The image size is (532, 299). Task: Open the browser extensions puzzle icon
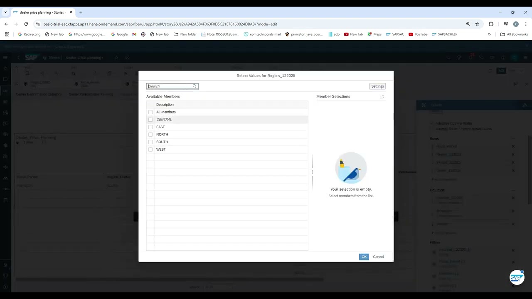tap(491, 24)
